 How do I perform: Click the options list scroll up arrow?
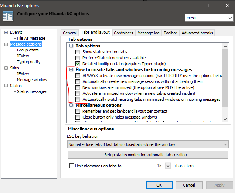tap(225, 46)
